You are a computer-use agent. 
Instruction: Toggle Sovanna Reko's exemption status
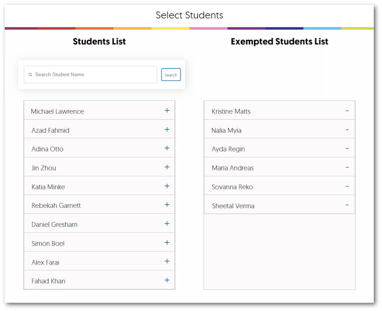click(x=347, y=186)
